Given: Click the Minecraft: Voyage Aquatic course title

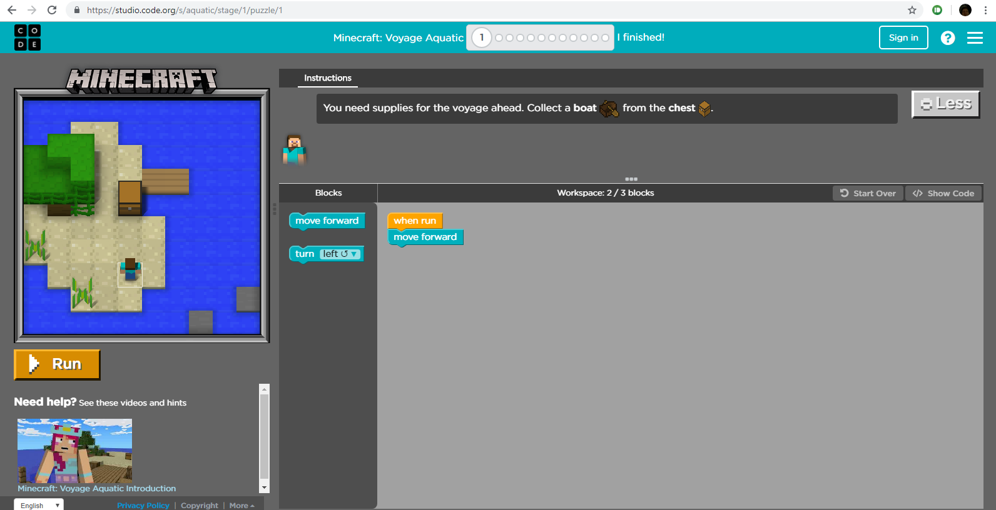Looking at the screenshot, I should (x=399, y=38).
